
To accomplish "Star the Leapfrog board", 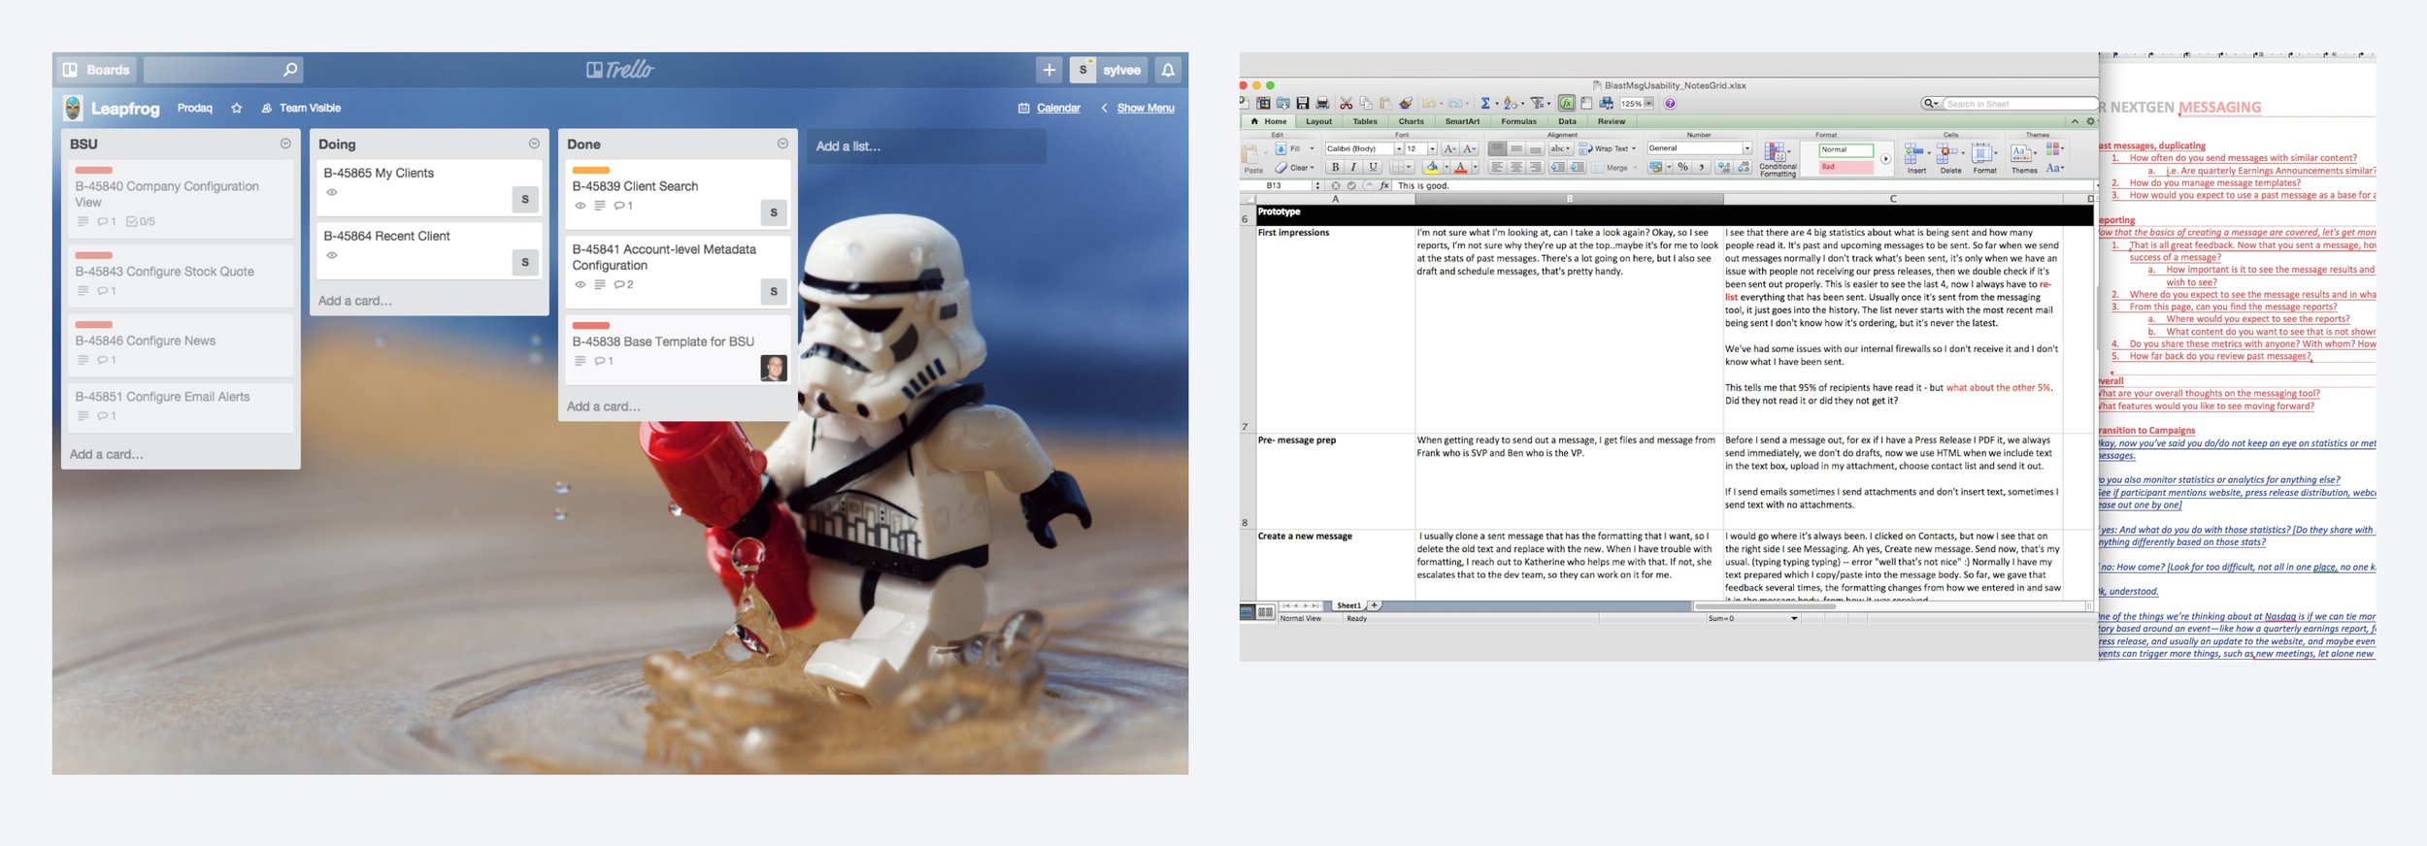I will point(236,108).
